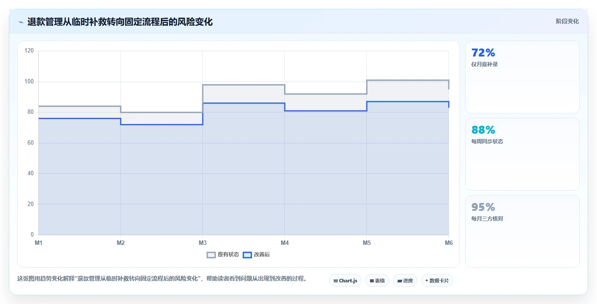The image size is (597, 304).
Task: Click the 每月三方核对 caption
Action: (487, 219)
